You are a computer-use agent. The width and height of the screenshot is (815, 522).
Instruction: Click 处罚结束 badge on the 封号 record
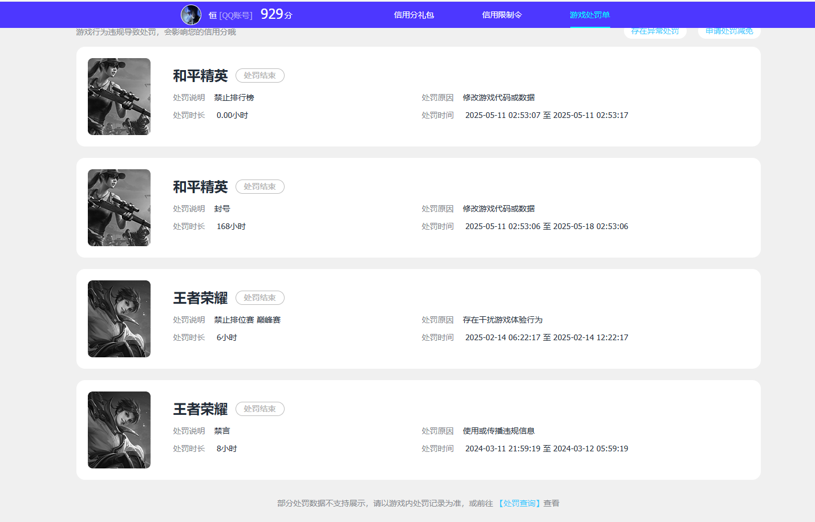(x=259, y=187)
